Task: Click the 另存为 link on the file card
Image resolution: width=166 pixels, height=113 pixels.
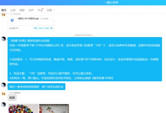Action: (x=41, y=28)
